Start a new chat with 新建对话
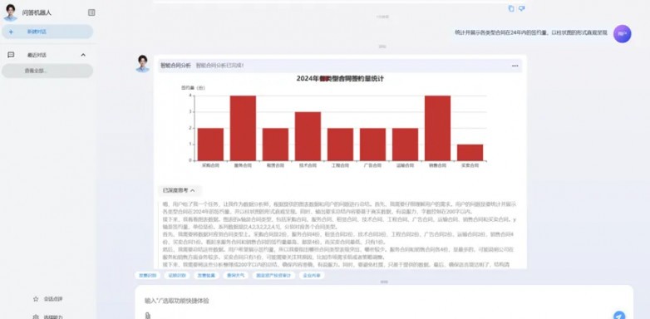650x319 pixels. click(x=47, y=32)
